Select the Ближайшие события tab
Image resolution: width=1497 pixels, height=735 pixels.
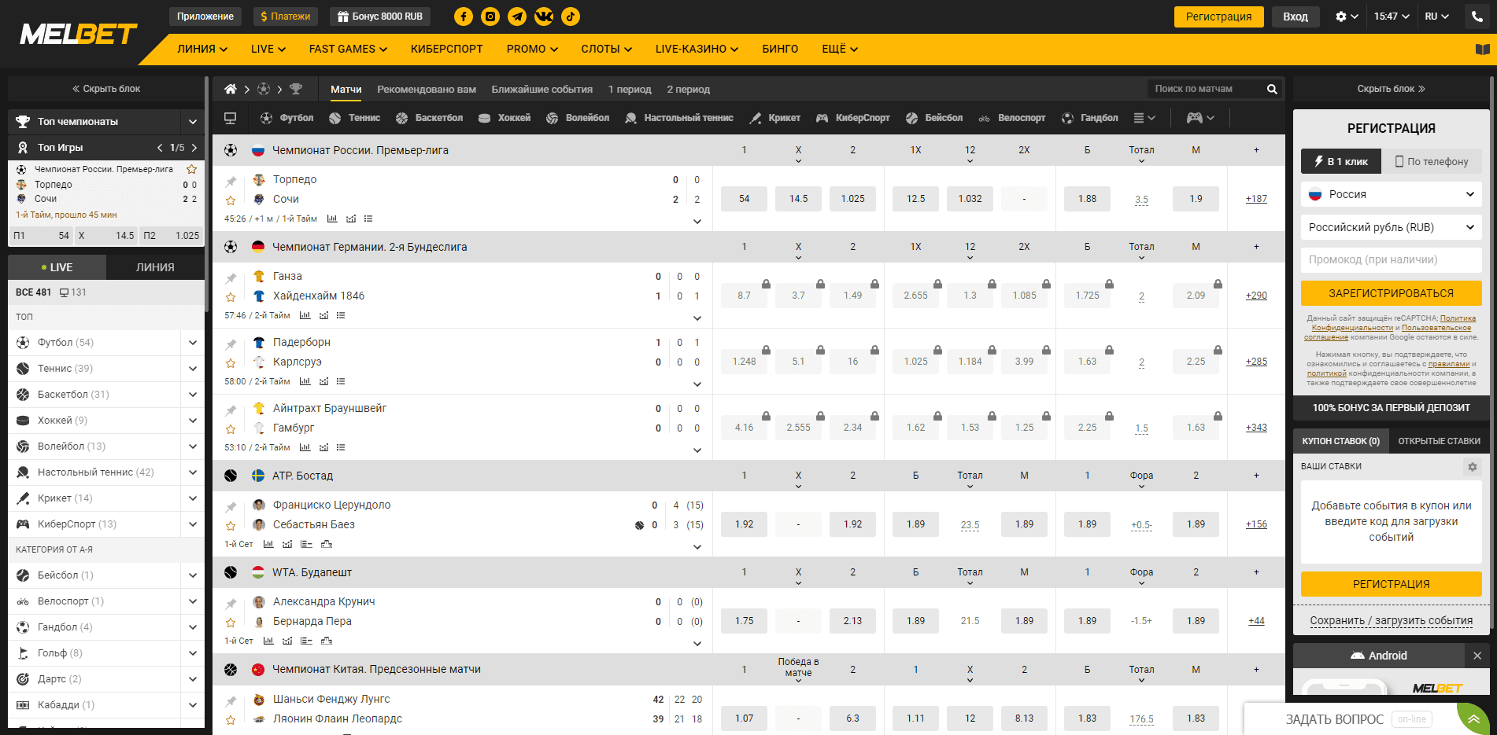pos(542,90)
